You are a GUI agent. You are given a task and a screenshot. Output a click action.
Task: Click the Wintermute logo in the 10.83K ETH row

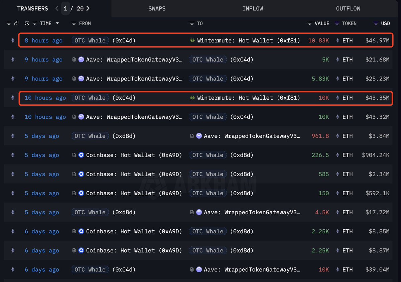(192, 41)
